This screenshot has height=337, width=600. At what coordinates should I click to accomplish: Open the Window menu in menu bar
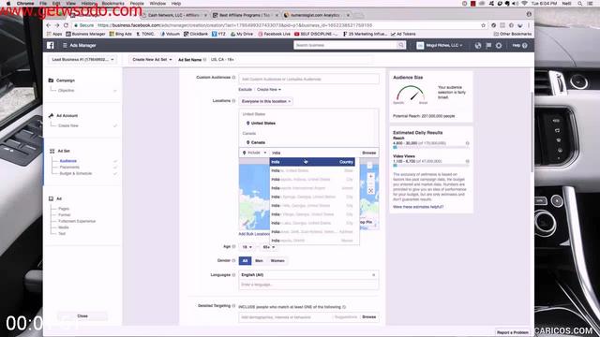[x=157, y=4]
